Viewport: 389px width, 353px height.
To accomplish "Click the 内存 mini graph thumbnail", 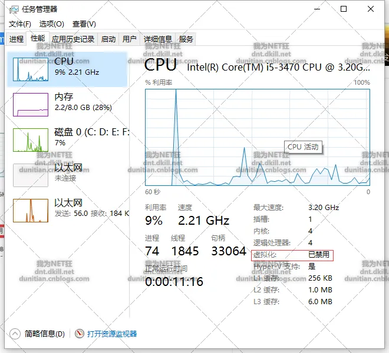I will coord(31,105).
